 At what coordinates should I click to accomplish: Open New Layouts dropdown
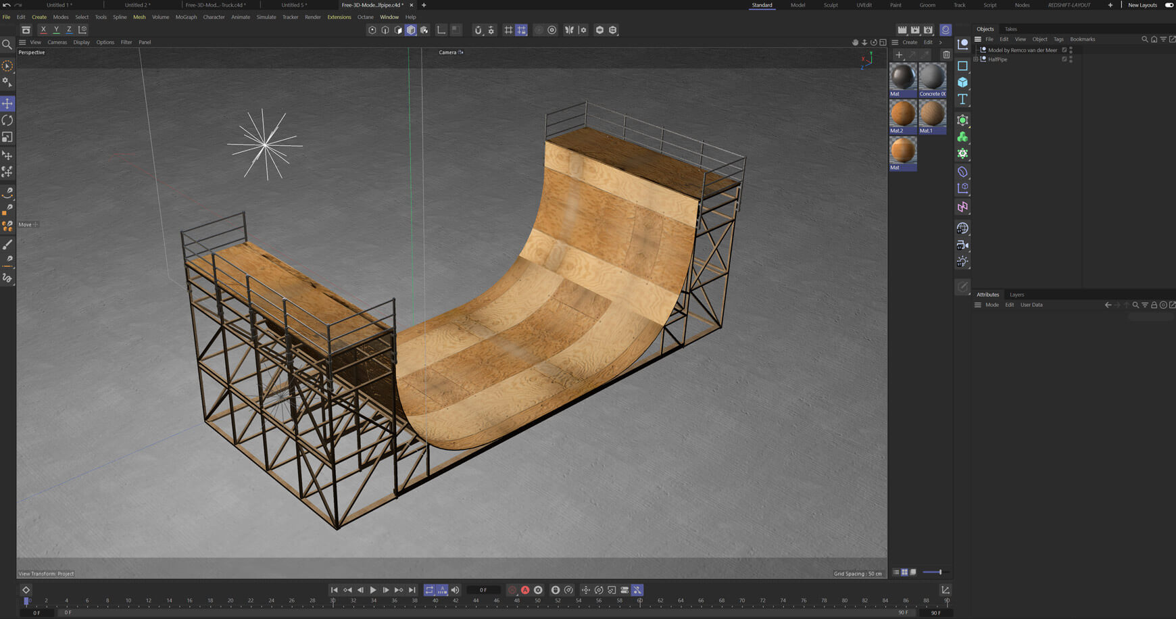pyautogui.click(x=1142, y=5)
